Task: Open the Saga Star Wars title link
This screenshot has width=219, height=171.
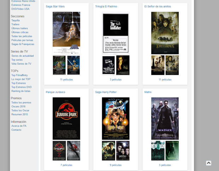Action: tap(55, 6)
